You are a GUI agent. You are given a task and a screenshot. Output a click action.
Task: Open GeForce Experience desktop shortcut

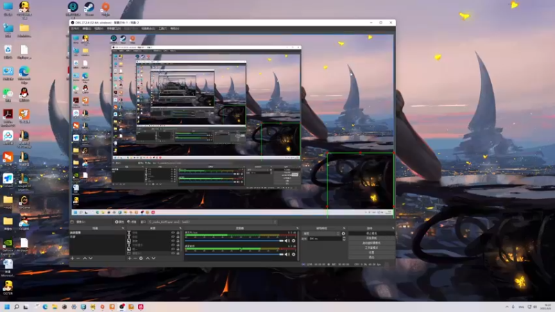tap(8, 246)
